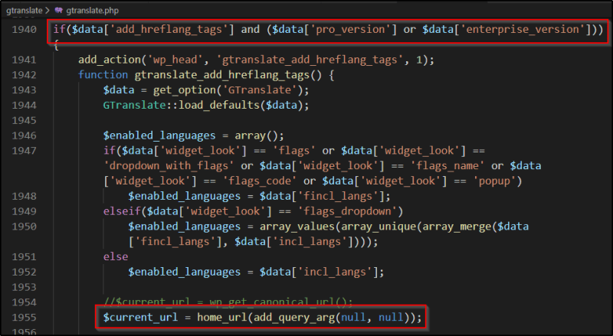This screenshot has height=336, width=613.
Task: Click gtranslate_add_hreflang_tags function name on line 1942
Action: [x=222, y=75]
